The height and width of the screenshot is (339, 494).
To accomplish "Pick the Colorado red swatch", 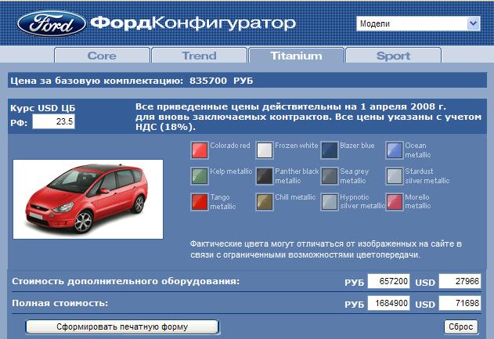I will 200,150.
